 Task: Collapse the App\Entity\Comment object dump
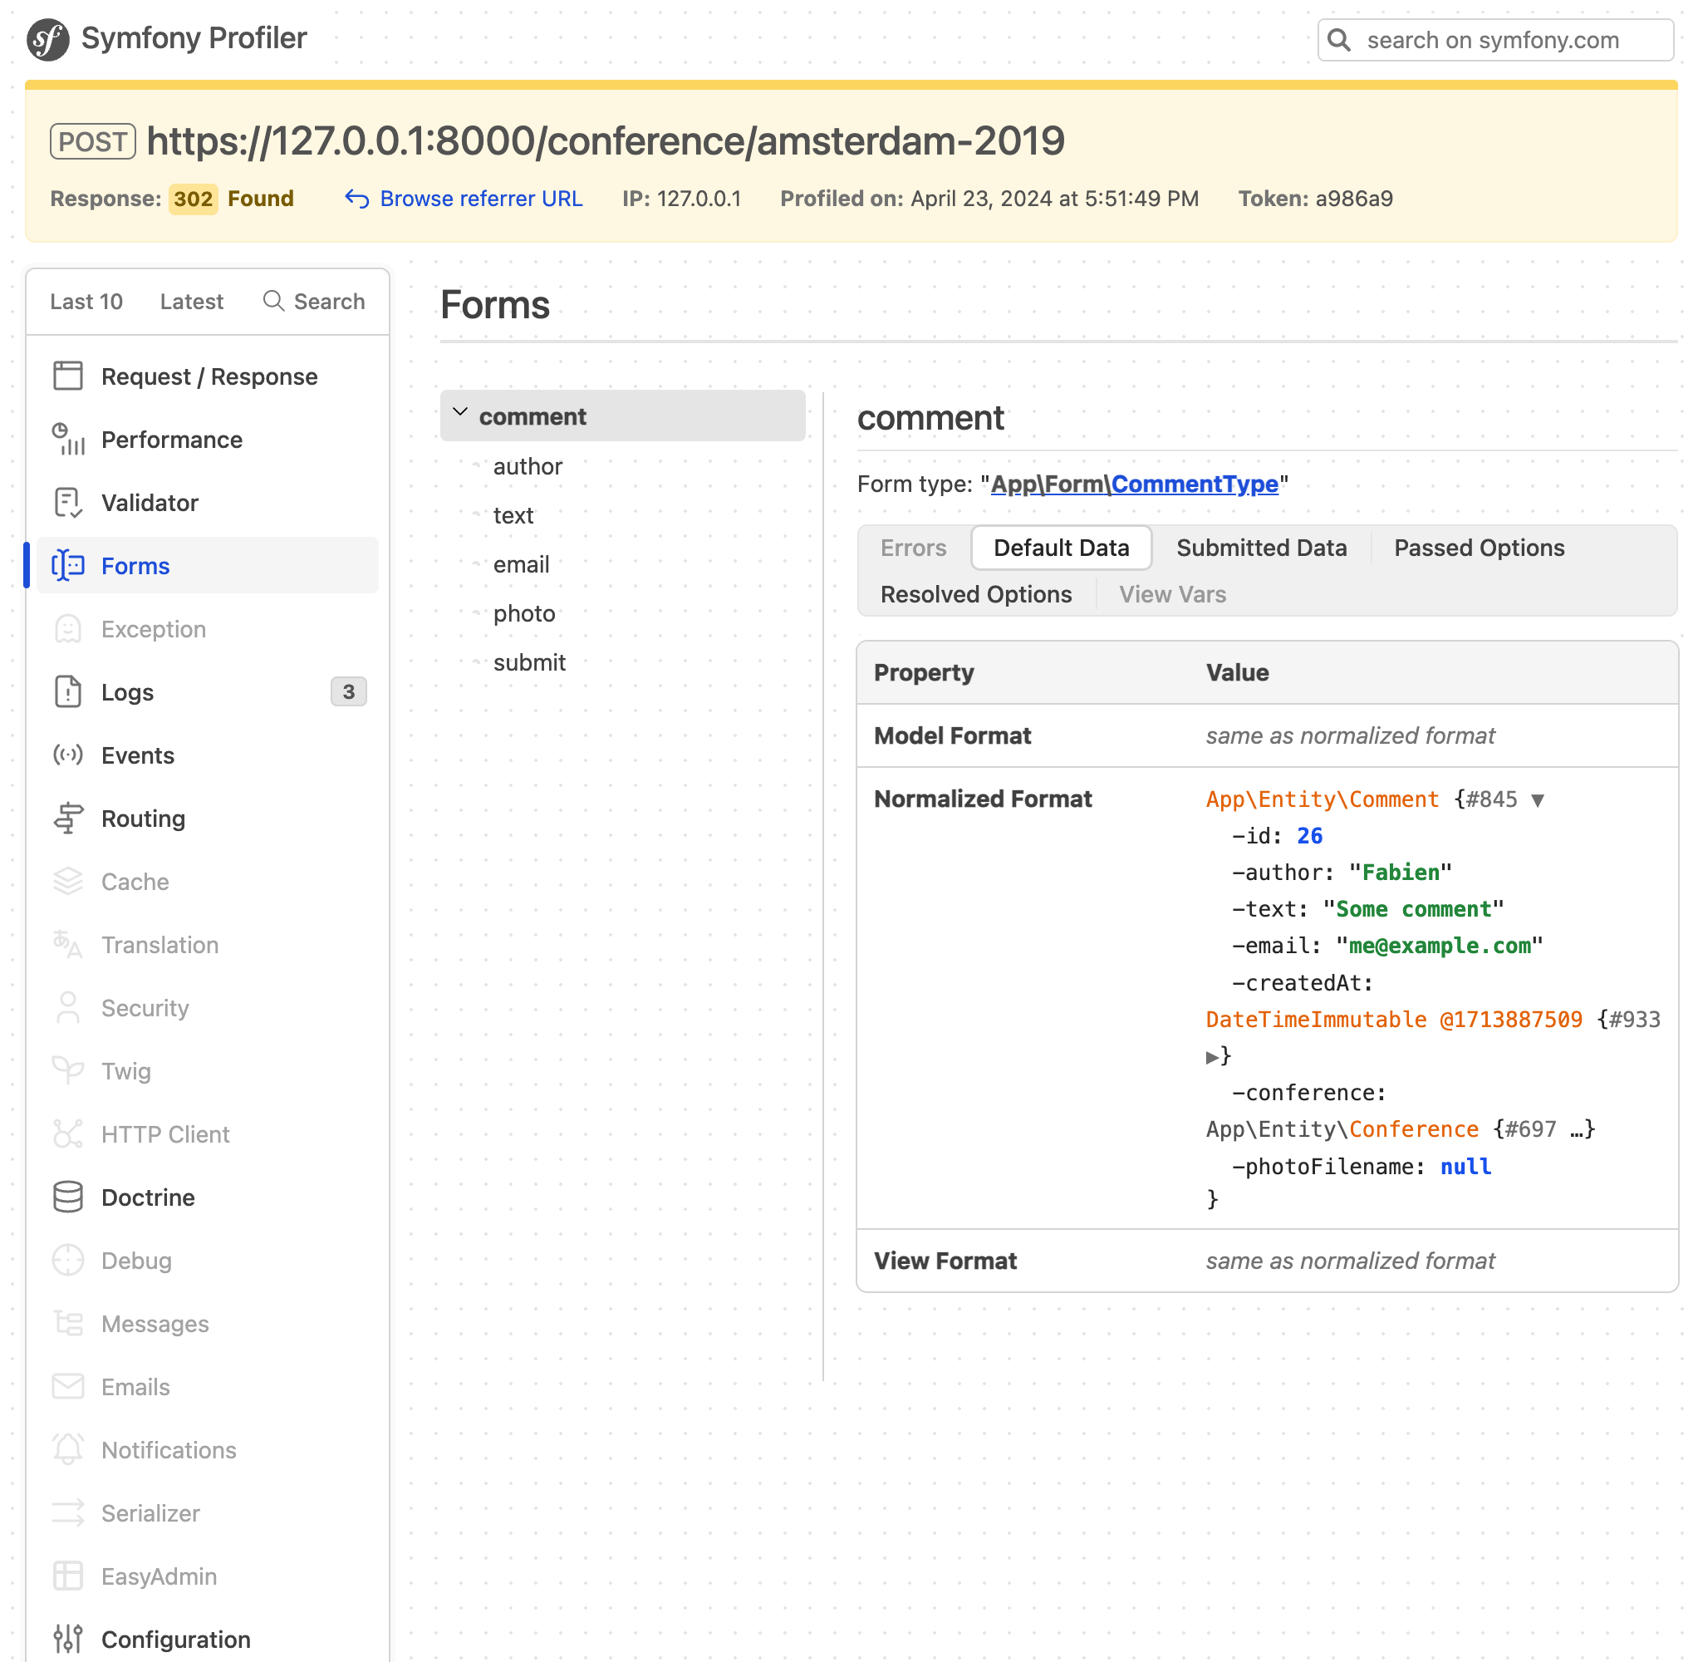coord(1539,800)
